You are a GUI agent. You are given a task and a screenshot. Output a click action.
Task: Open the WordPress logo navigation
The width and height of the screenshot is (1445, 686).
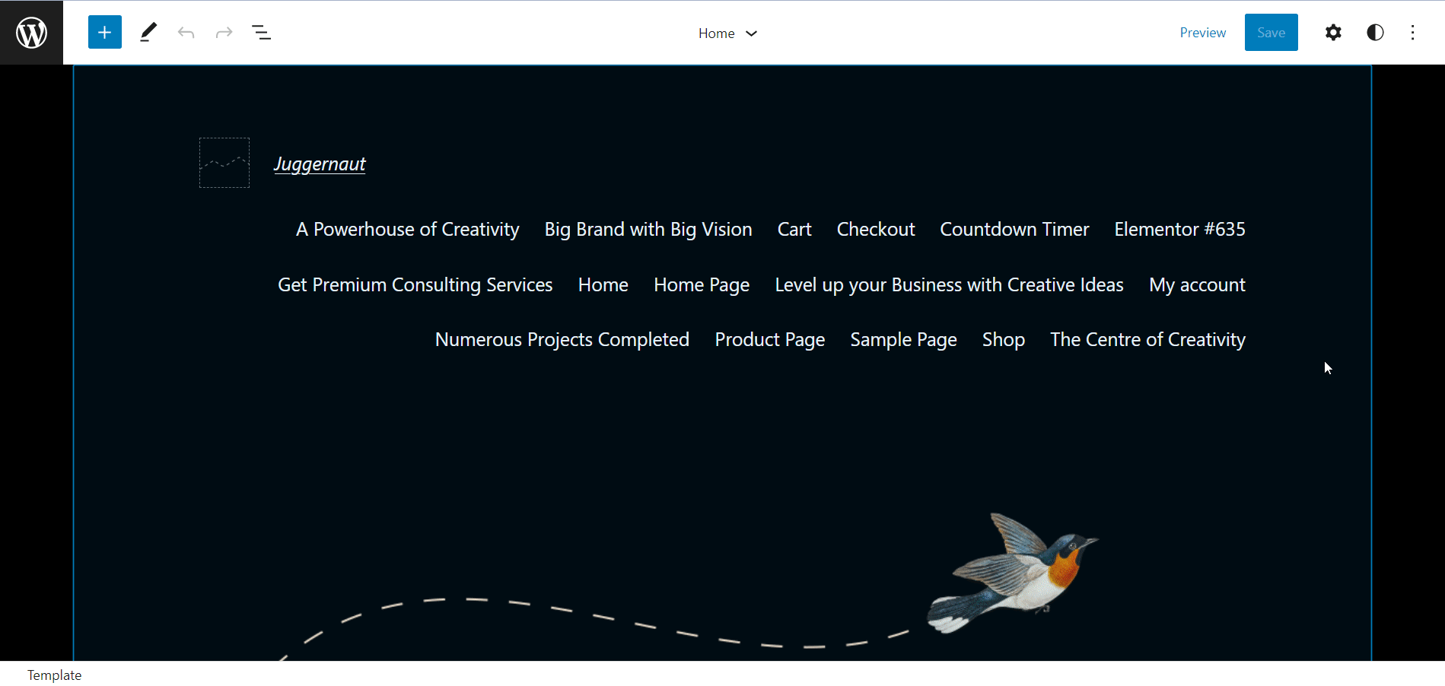31,32
